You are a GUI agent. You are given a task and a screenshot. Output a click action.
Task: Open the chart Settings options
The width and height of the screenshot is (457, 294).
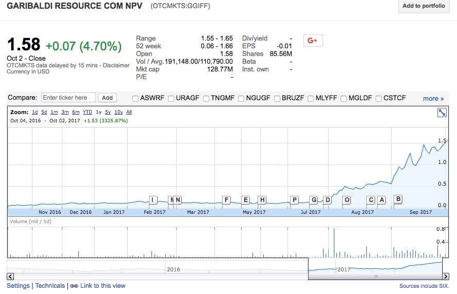[18, 286]
